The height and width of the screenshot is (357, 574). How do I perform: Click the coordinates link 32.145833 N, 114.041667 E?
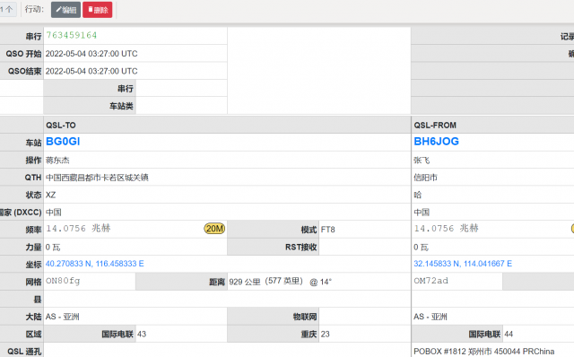(x=463, y=264)
